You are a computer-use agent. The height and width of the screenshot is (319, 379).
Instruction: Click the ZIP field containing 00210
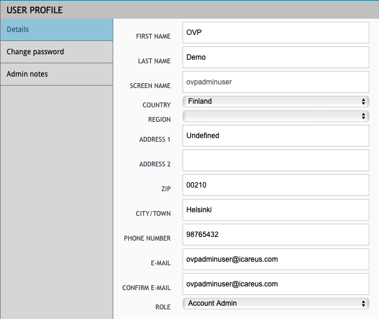pos(275,185)
